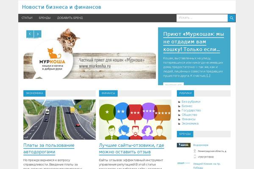Open the Общество category link
The height and width of the screenshot is (169, 254).
(x=189, y=115)
